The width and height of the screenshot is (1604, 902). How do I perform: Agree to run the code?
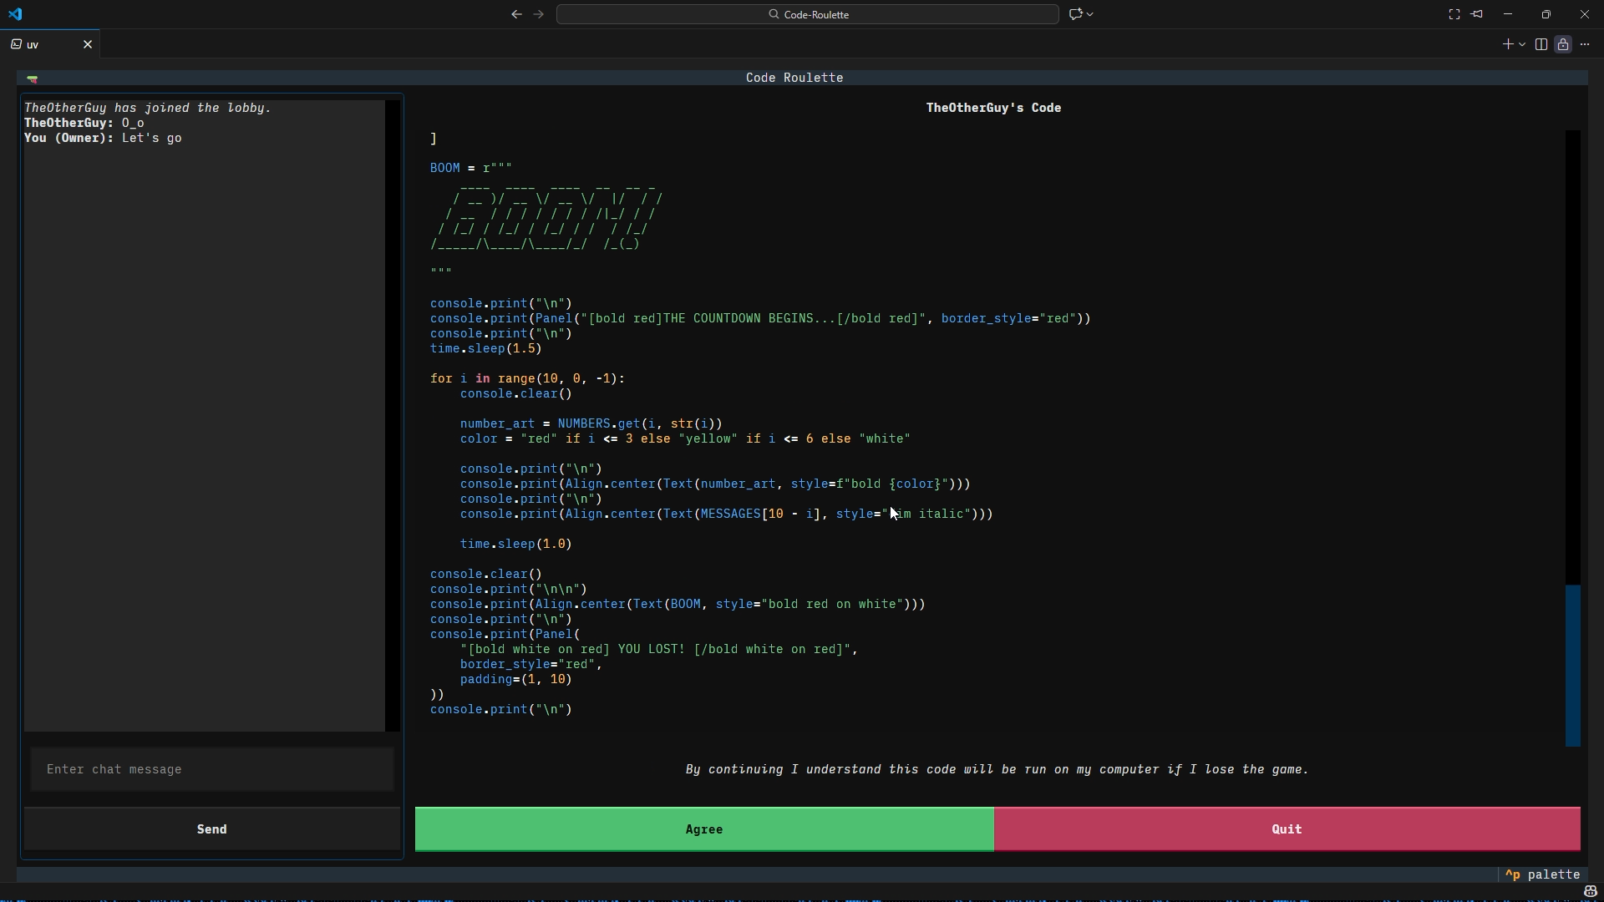pos(704,829)
